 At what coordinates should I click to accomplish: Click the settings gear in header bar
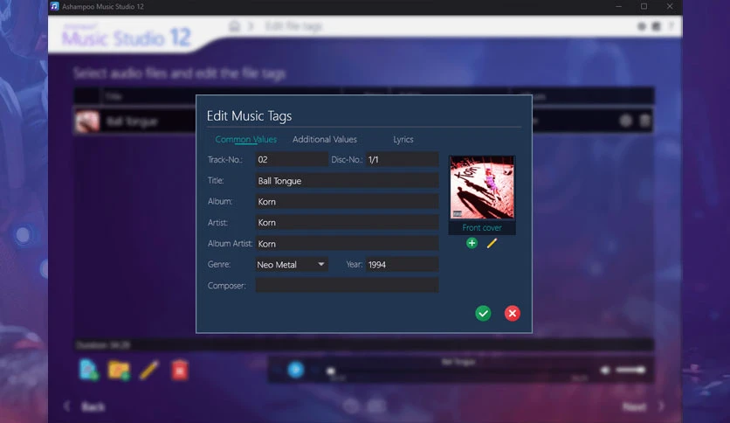(641, 26)
